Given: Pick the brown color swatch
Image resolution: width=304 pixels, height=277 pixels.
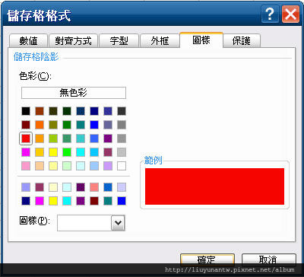Looking at the screenshot, I should pyautogui.click(x=40, y=111).
